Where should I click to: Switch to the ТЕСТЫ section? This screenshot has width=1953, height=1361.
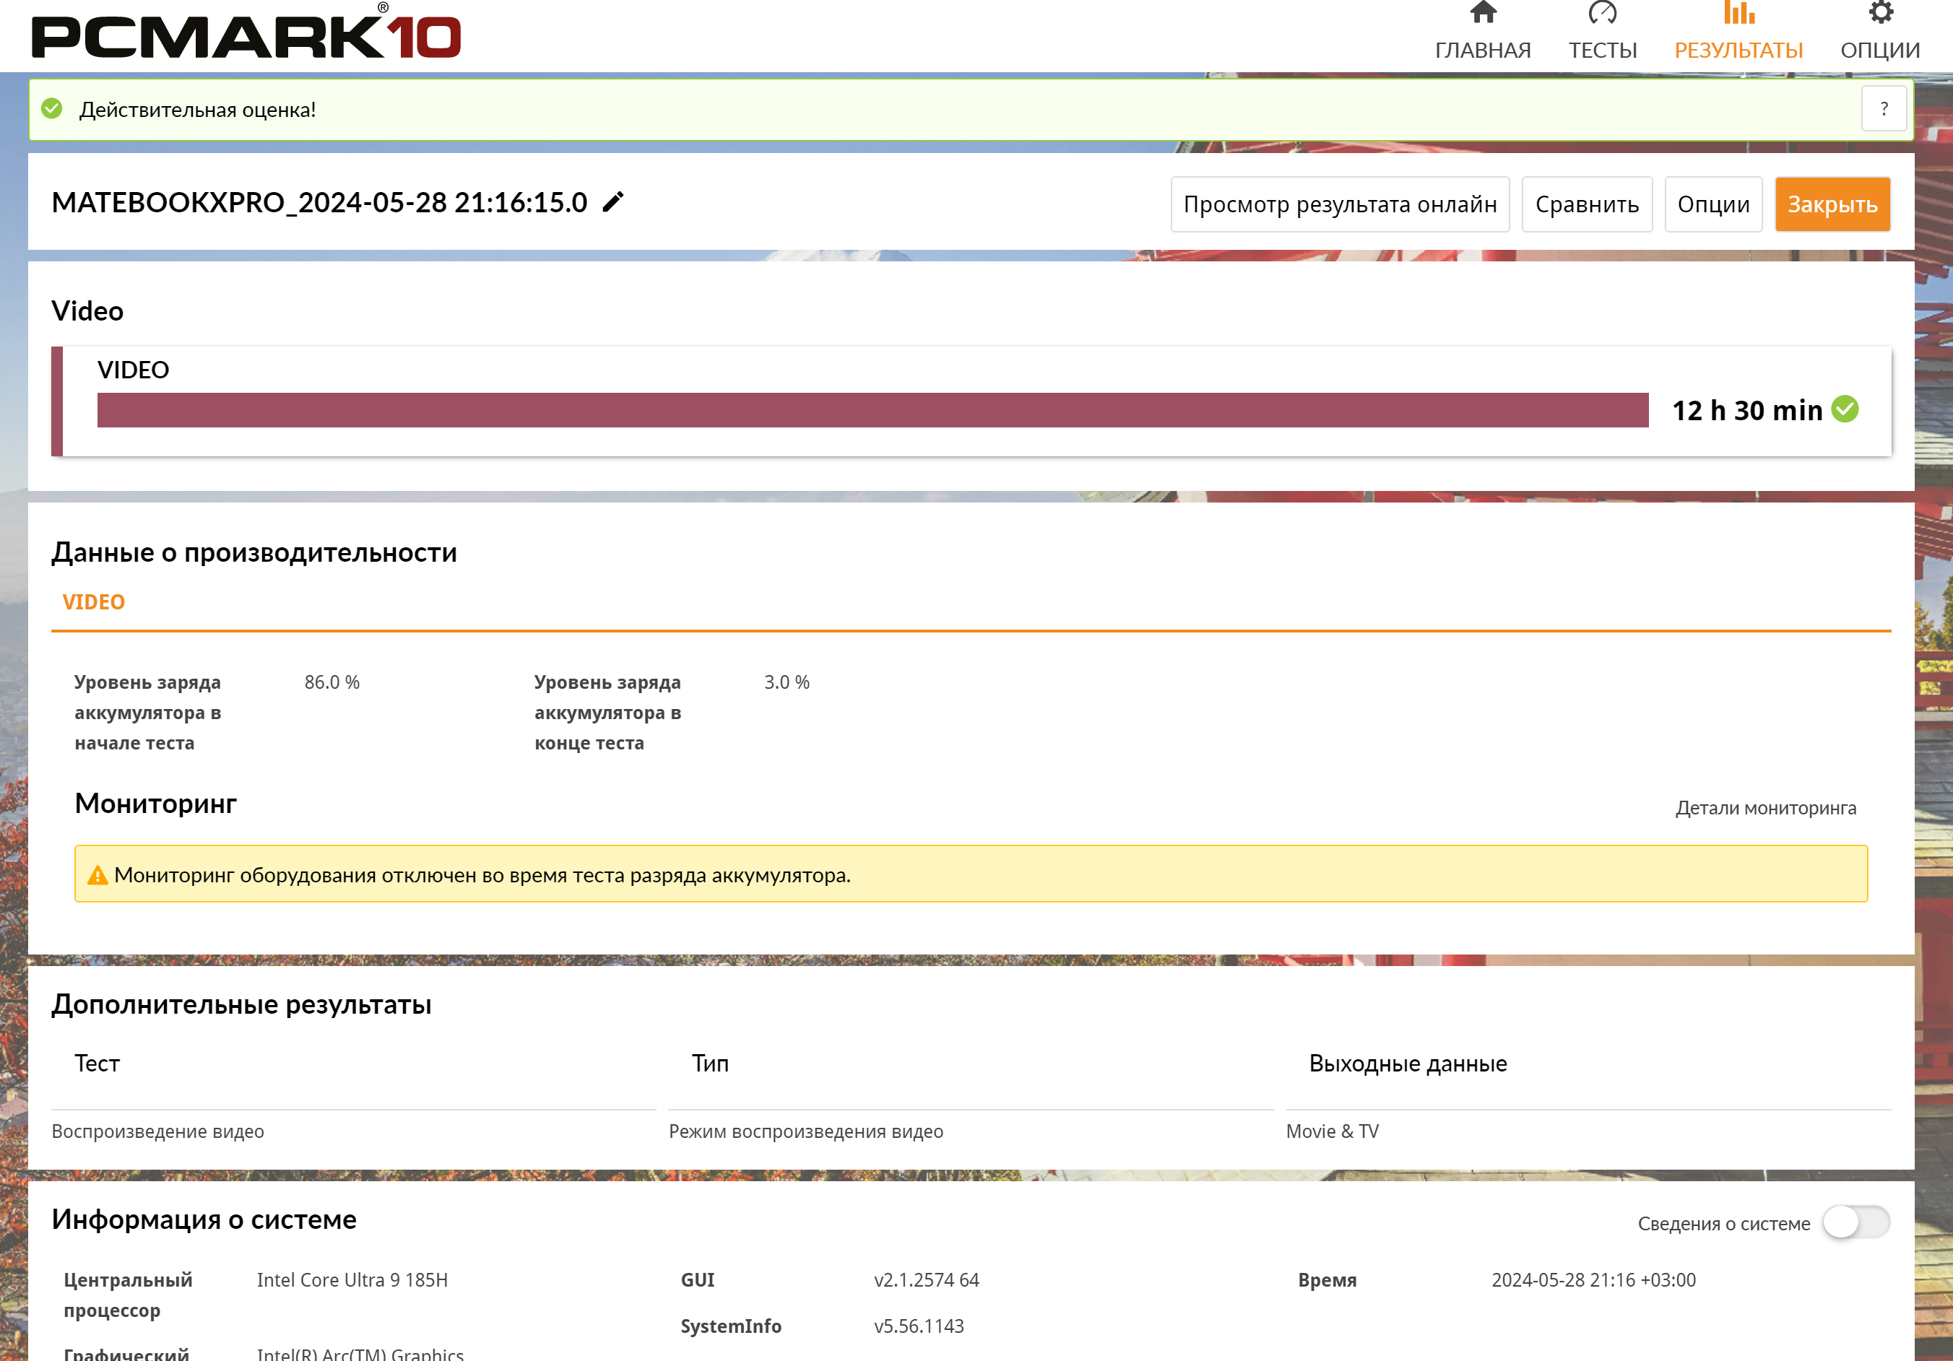(x=1602, y=50)
